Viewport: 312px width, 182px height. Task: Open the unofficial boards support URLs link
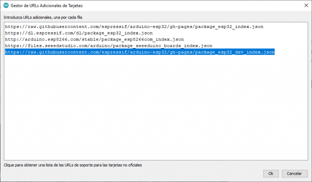(73, 165)
